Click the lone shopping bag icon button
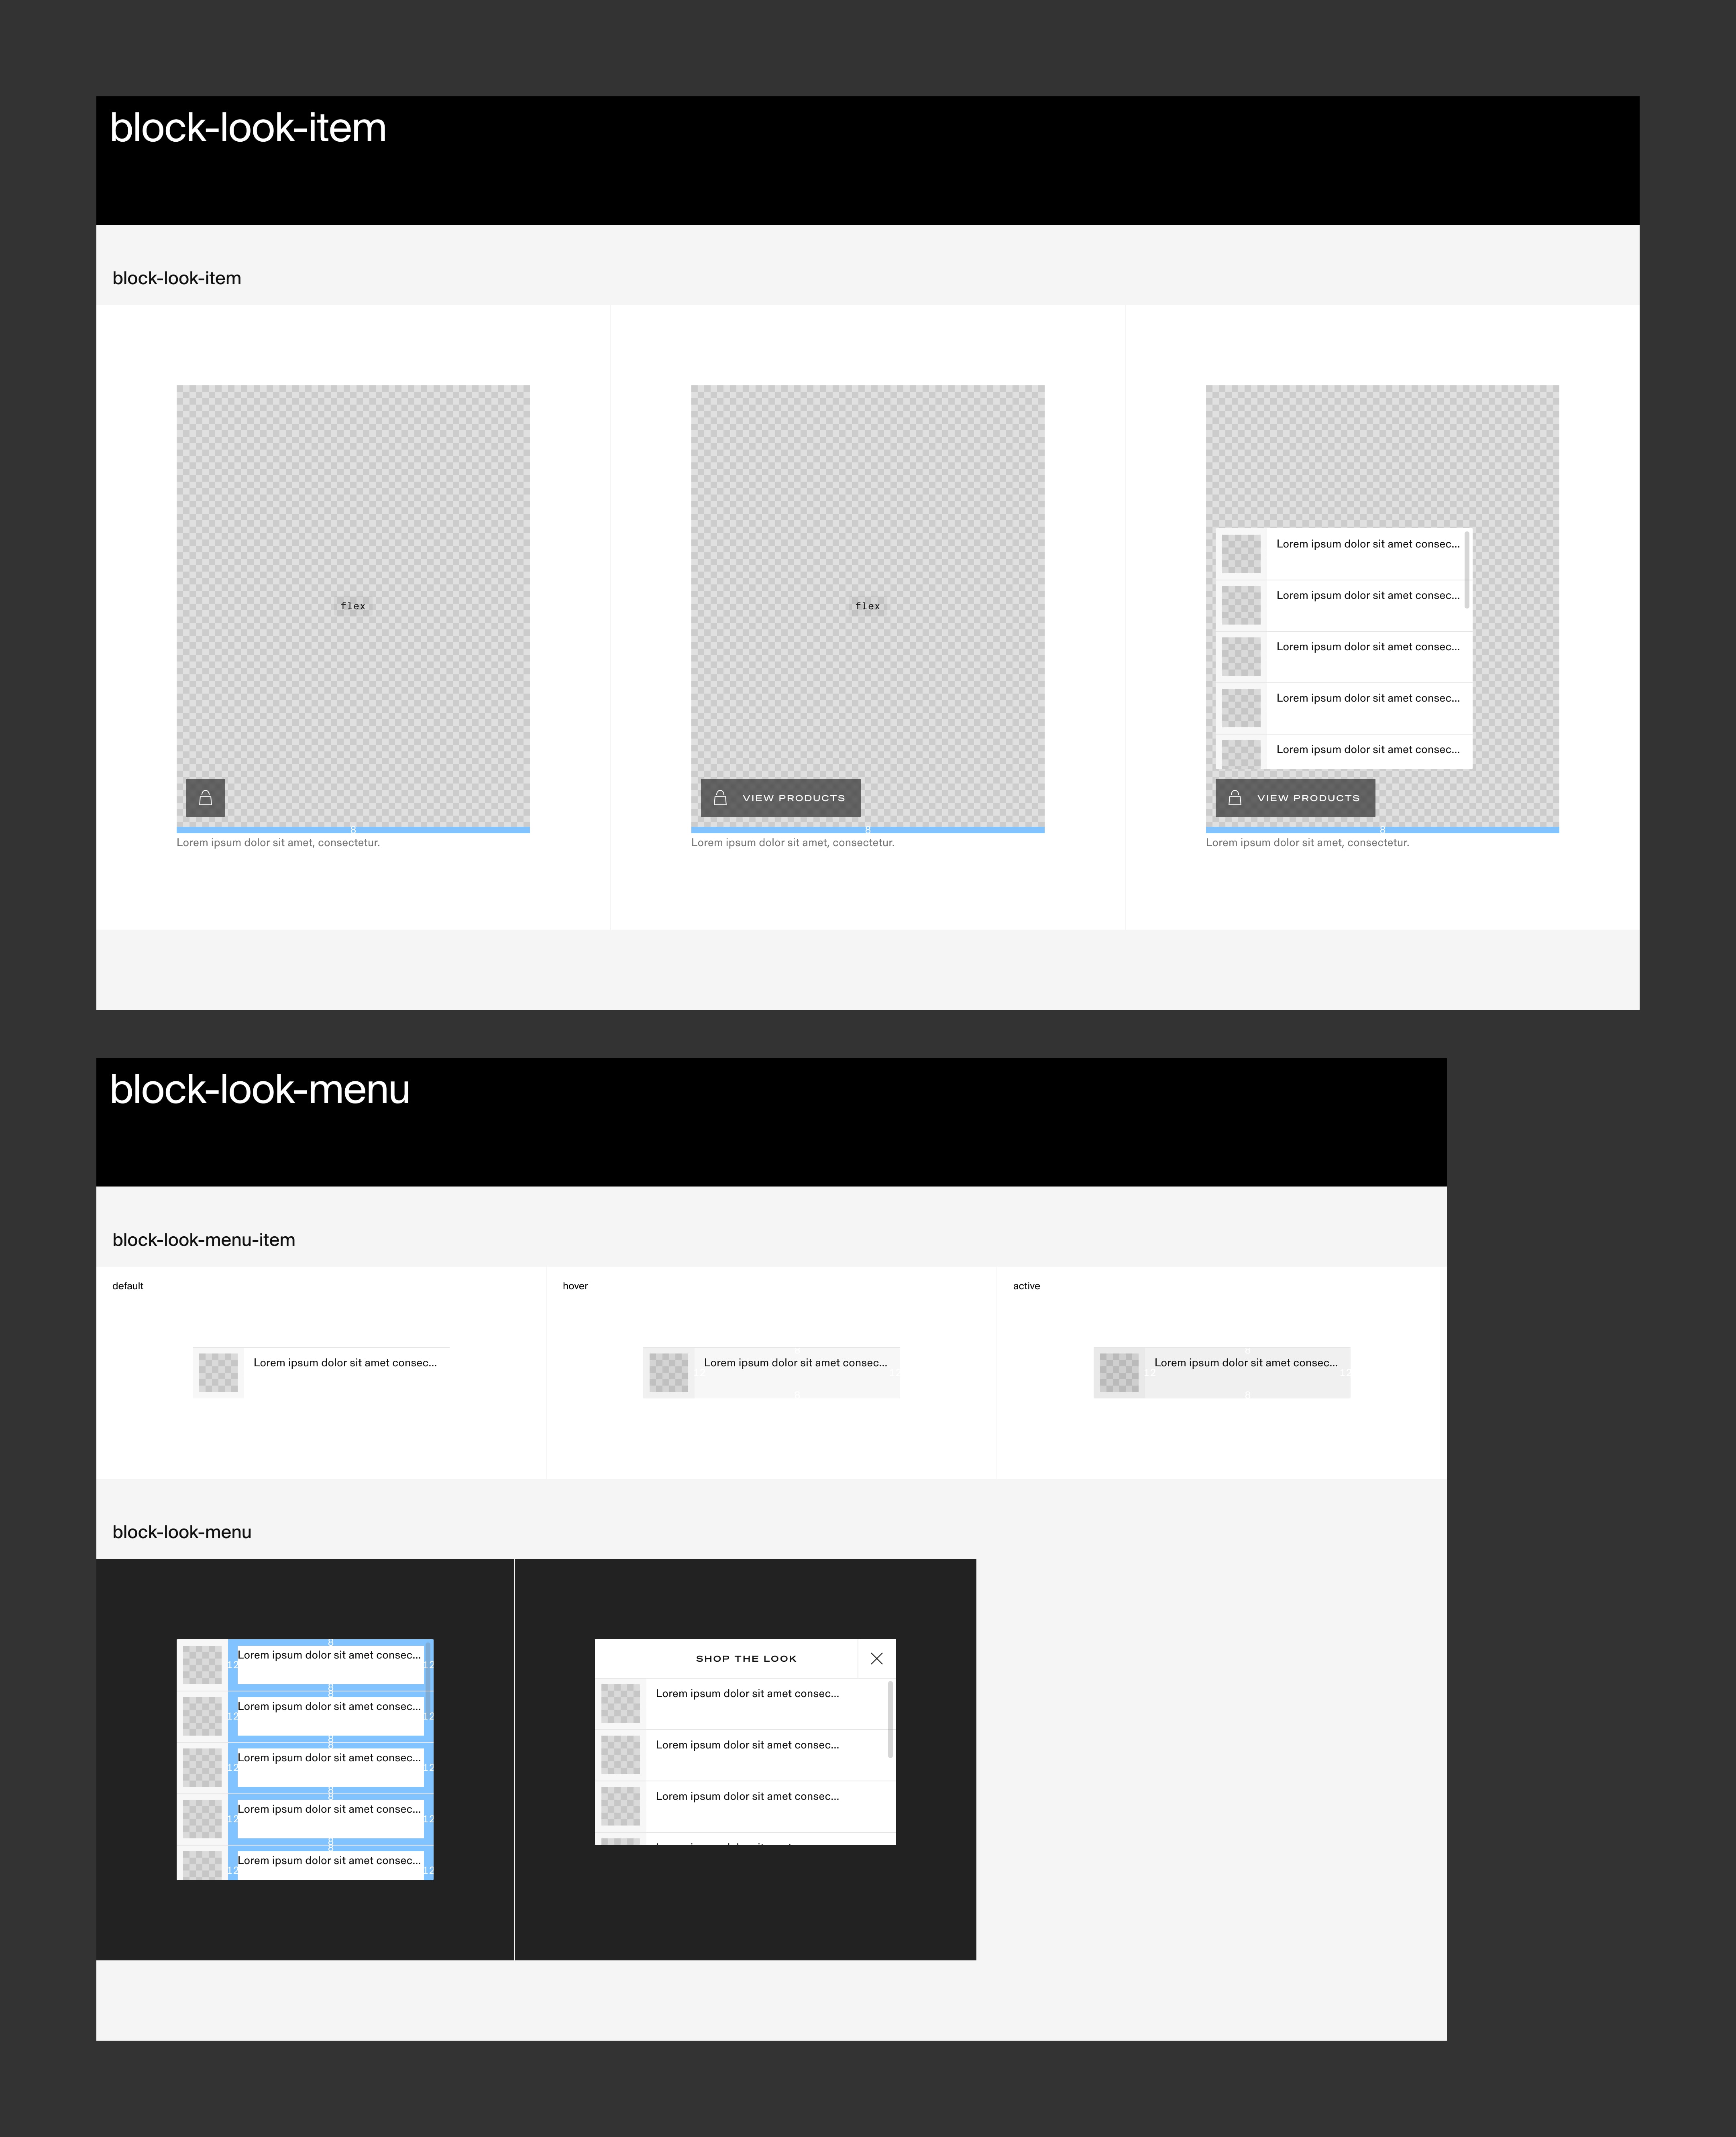The width and height of the screenshot is (1736, 2137). click(x=205, y=798)
